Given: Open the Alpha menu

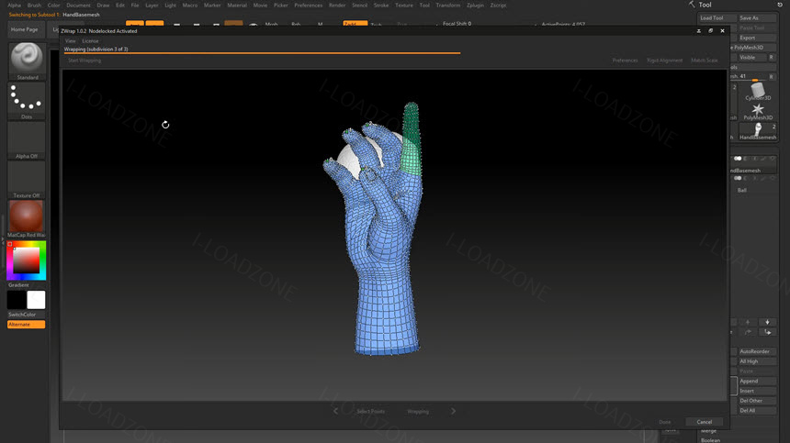Looking at the screenshot, I should click(14, 5).
